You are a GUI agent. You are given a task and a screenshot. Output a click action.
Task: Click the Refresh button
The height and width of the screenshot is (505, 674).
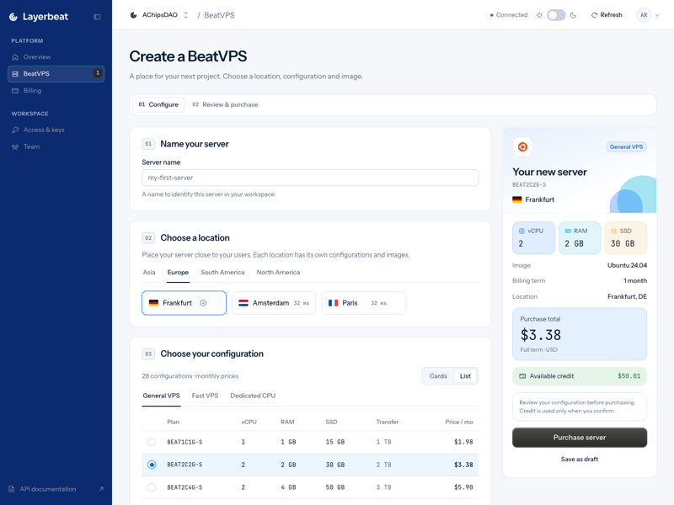pyautogui.click(x=607, y=15)
